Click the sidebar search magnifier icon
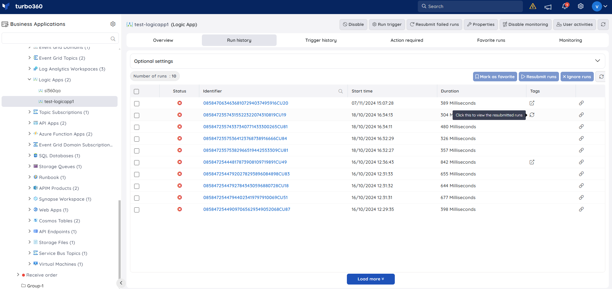The width and height of the screenshot is (612, 289). coord(113,39)
